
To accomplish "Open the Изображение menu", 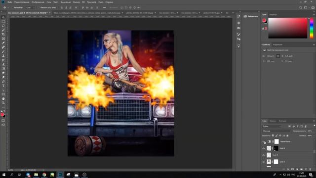I will coord(38,2).
